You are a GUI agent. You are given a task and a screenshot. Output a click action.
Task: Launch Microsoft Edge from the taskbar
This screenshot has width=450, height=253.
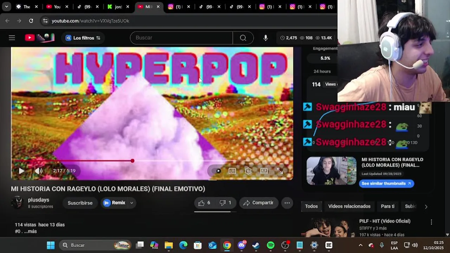pyautogui.click(x=183, y=245)
